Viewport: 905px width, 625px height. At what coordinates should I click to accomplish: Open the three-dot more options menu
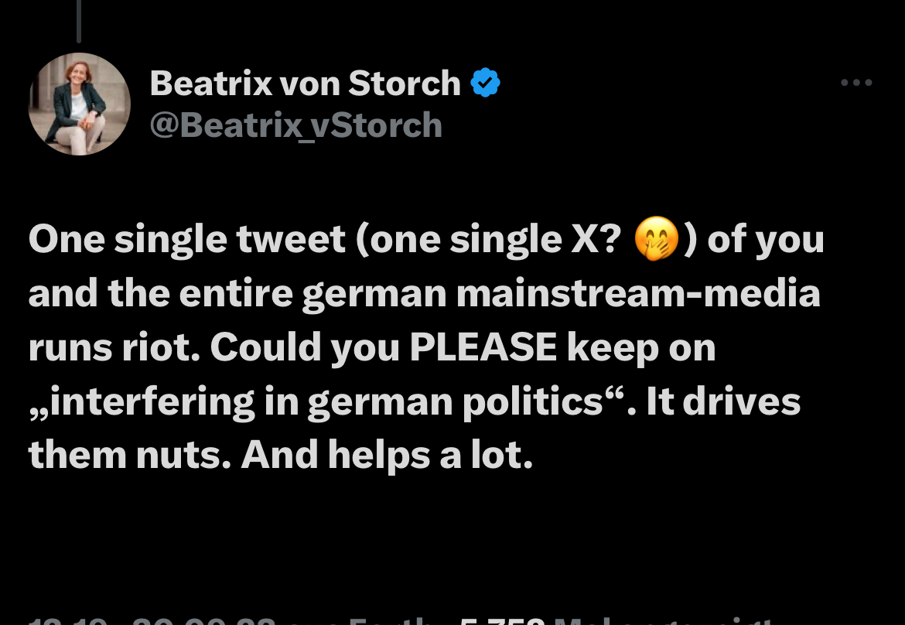pyautogui.click(x=856, y=83)
